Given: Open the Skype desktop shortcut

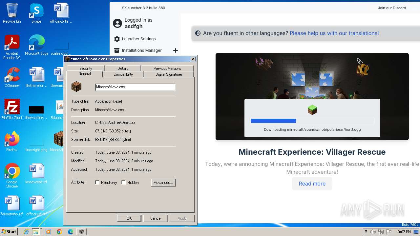Looking at the screenshot, I should click(36, 13).
